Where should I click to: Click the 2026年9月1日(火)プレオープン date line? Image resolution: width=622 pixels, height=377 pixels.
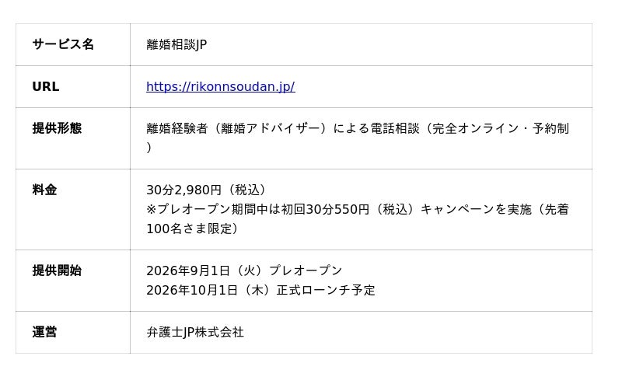point(244,271)
